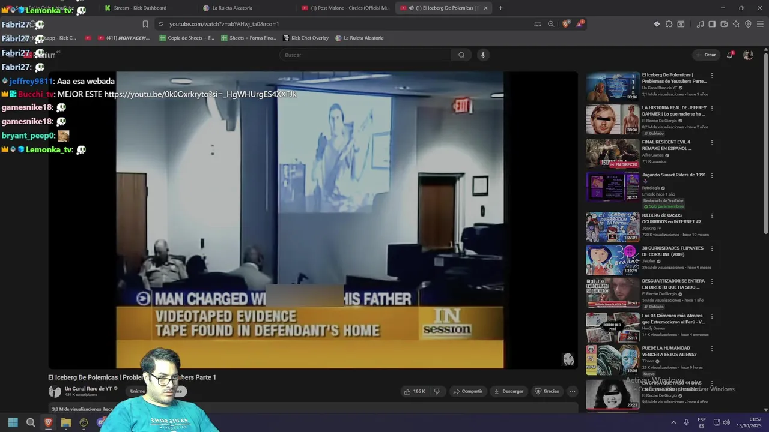Open the volume speaker tray icon

click(x=726, y=422)
